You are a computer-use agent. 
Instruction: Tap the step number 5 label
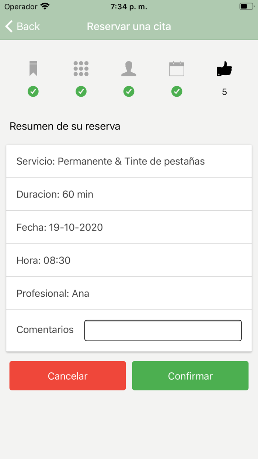[x=224, y=92]
